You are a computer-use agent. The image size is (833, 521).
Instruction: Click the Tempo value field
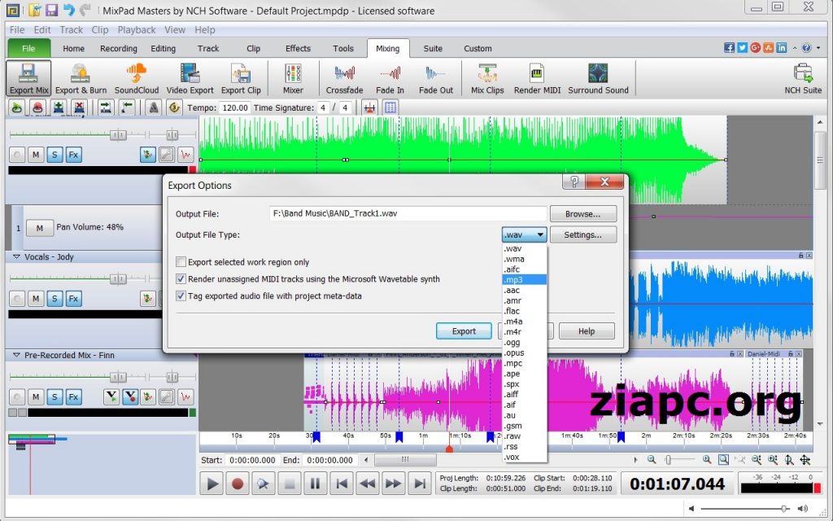[235, 108]
